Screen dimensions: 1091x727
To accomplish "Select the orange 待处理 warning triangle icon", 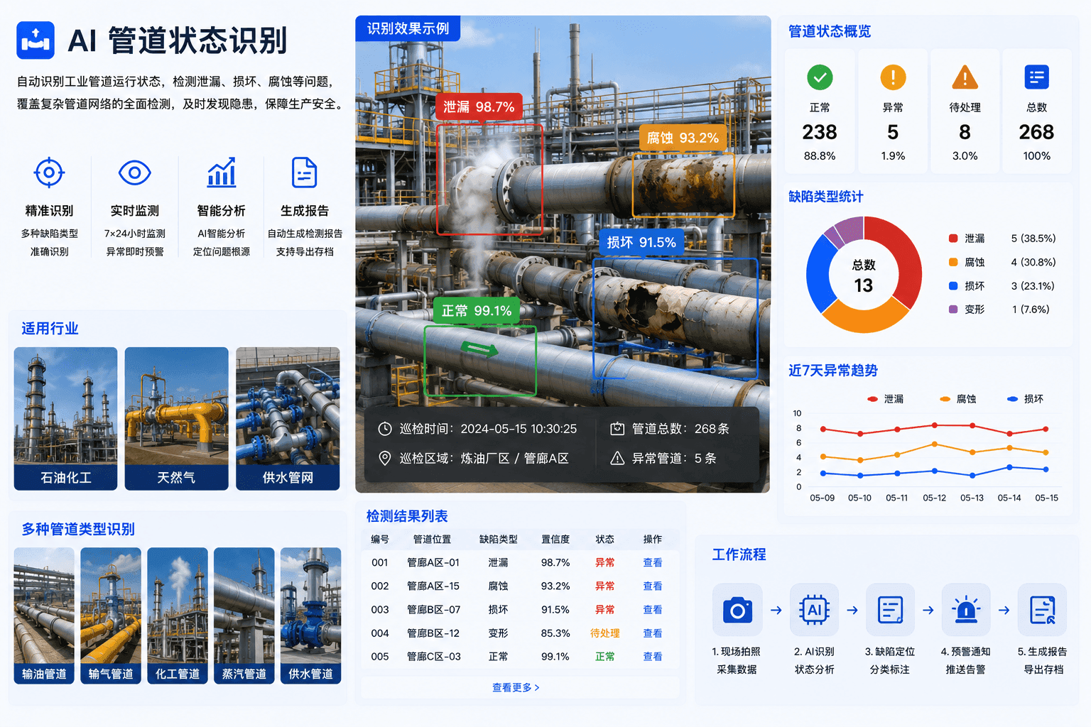I will 965,77.
